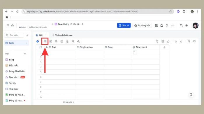204x114 pixels.
Task: Click the search magnifier in Lark header
Action: (x=181, y=25)
